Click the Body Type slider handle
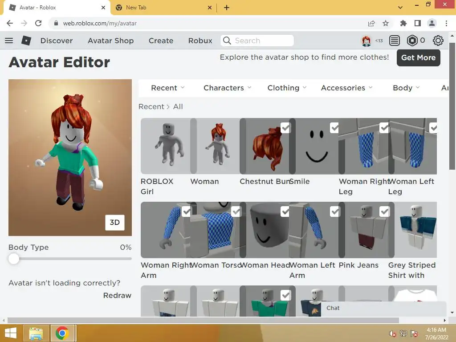The width and height of the screenshot is (456, 342). (14, 259)
